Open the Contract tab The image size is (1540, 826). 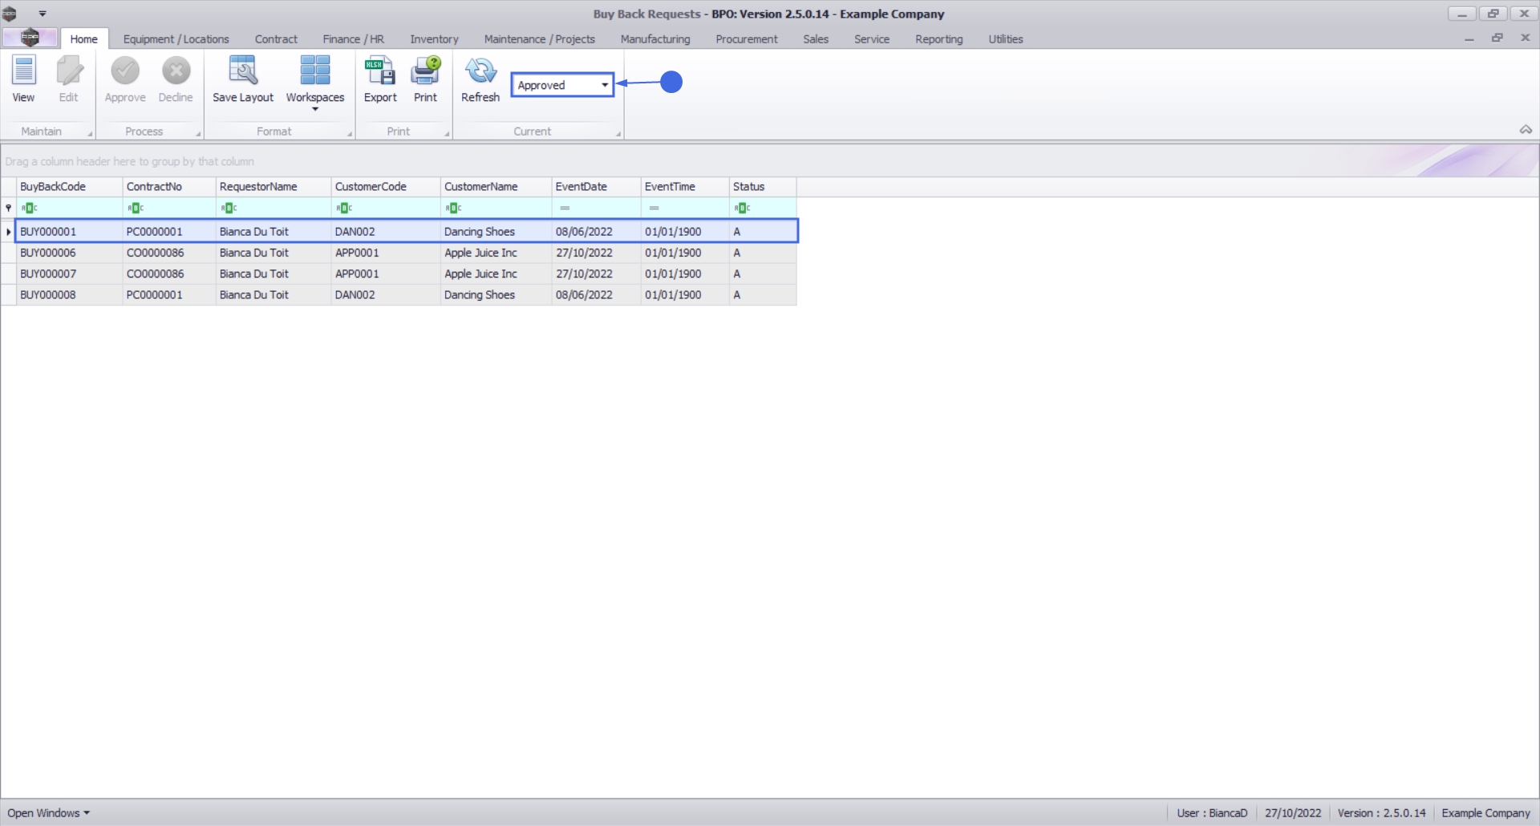pos(276,38)
